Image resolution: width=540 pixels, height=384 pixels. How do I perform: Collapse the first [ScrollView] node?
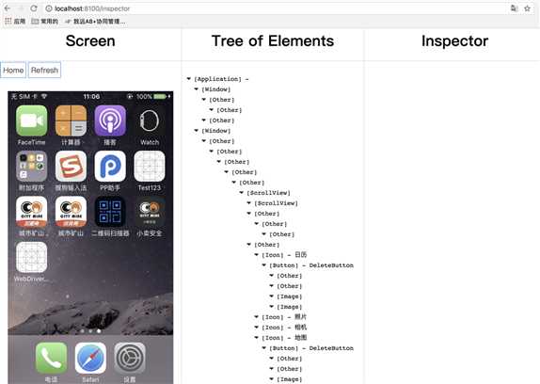point(242,193)
